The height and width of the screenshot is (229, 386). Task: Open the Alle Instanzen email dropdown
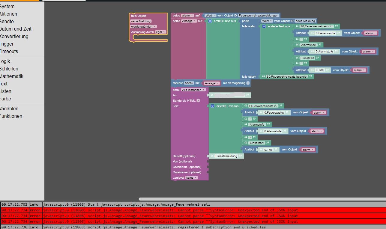194,90
